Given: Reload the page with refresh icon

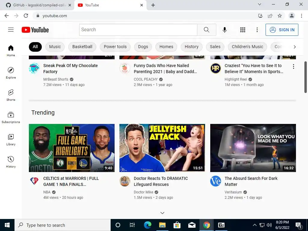Looking at the screenshot, I should (26, 16).
